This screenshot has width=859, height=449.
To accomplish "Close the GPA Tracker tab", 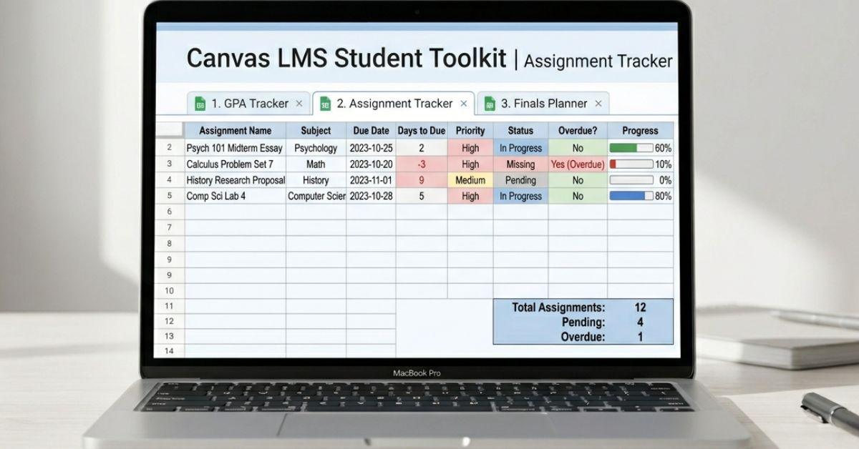I will [x=299, y=104].
